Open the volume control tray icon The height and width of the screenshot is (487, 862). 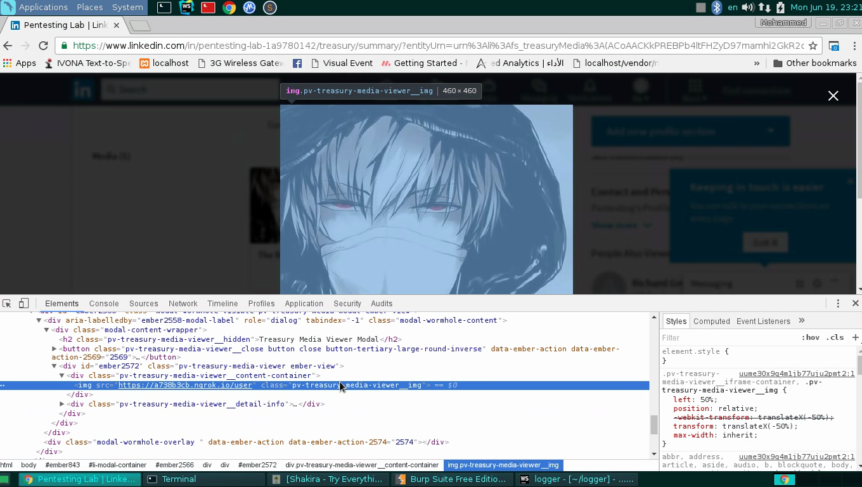[x=748, y=8]
